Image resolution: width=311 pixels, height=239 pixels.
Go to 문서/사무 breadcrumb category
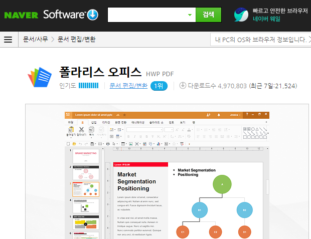pyautogui.click(x=36, y=39)
